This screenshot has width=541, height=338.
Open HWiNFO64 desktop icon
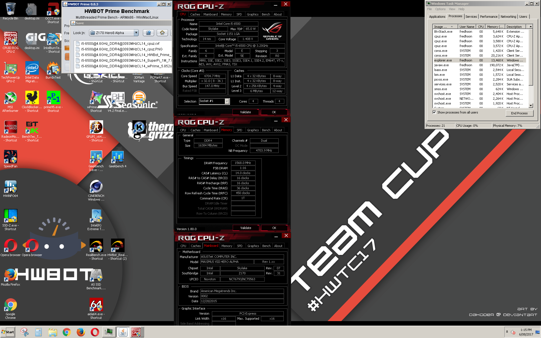pyautogui.click(x=10, y=189)
